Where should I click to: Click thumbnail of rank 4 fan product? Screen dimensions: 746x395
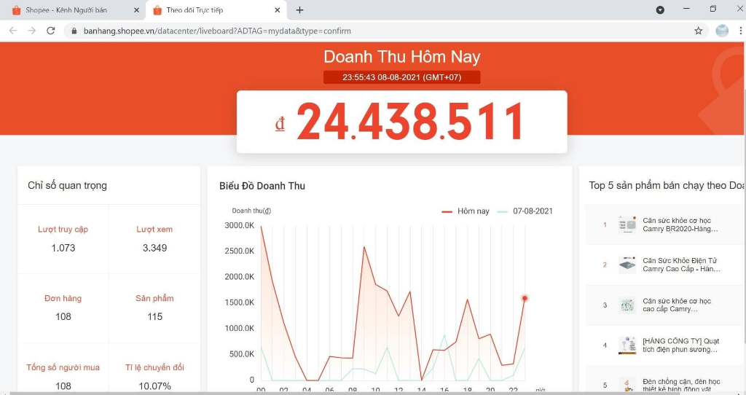[627, 345]
